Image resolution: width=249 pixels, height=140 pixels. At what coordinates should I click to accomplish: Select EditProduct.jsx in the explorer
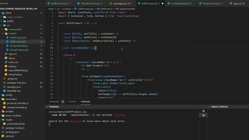[18, 42]
